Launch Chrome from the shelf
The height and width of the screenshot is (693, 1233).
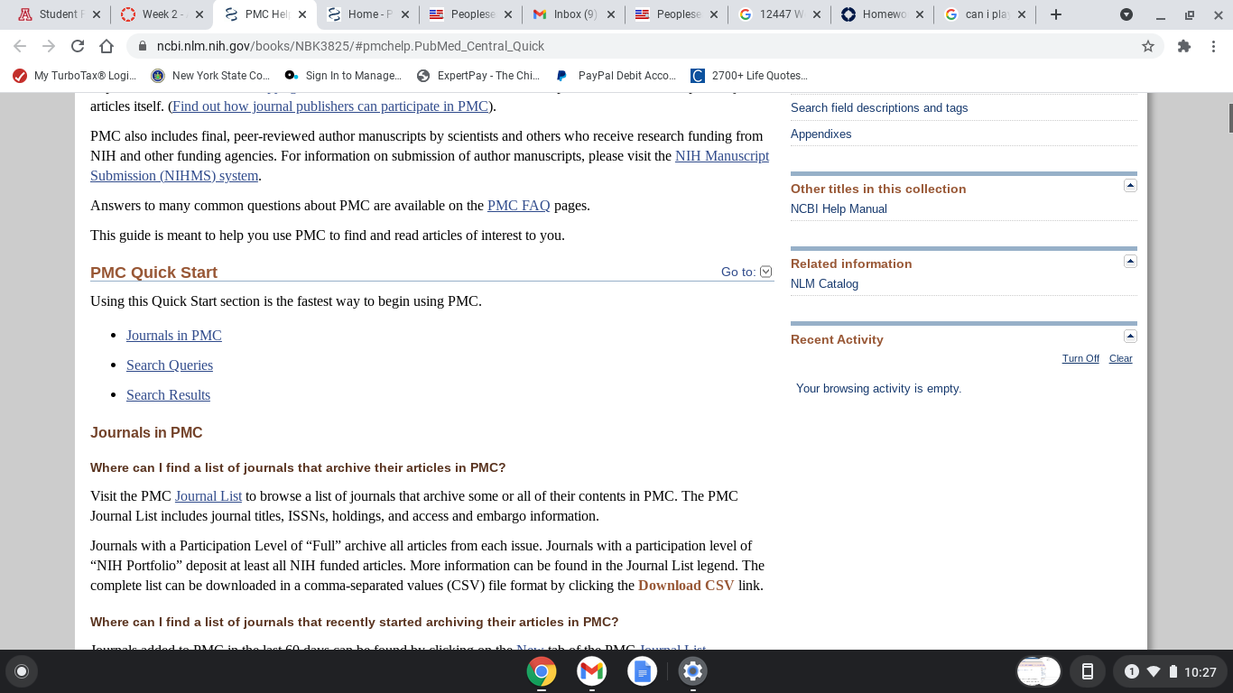542,671
